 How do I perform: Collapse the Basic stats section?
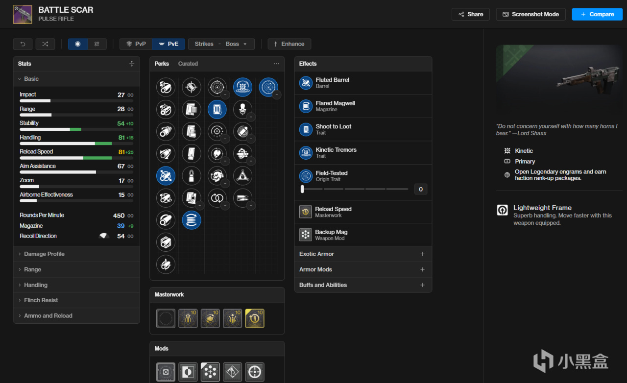(76, 79)
